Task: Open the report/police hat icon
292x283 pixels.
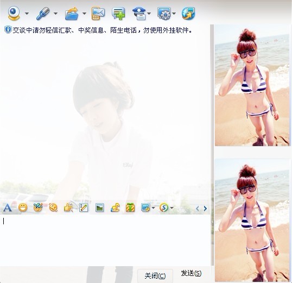Action: click(x=139, y=14)
